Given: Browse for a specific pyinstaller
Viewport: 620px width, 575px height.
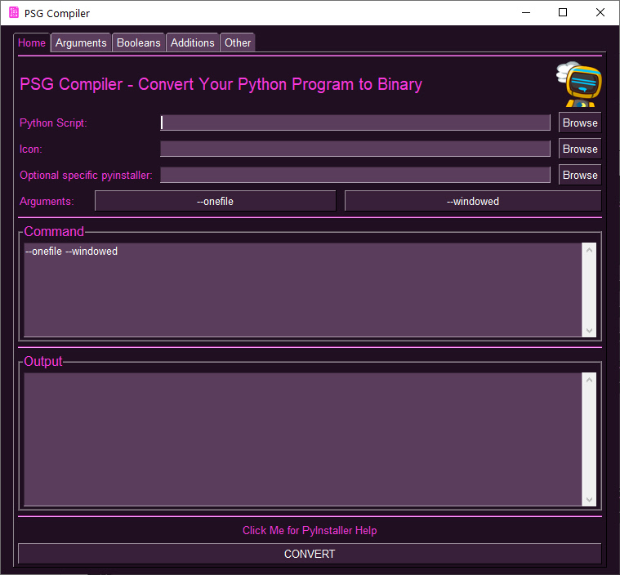Looking at the screenshot, I should [580, 175].
